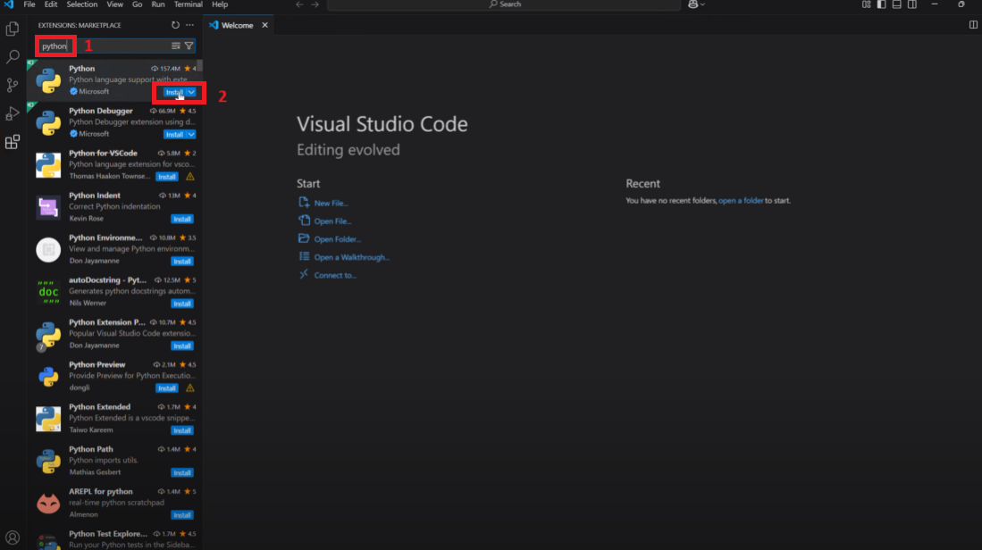
Task: Toggle the primary side bar
Action: click(881, 4)
